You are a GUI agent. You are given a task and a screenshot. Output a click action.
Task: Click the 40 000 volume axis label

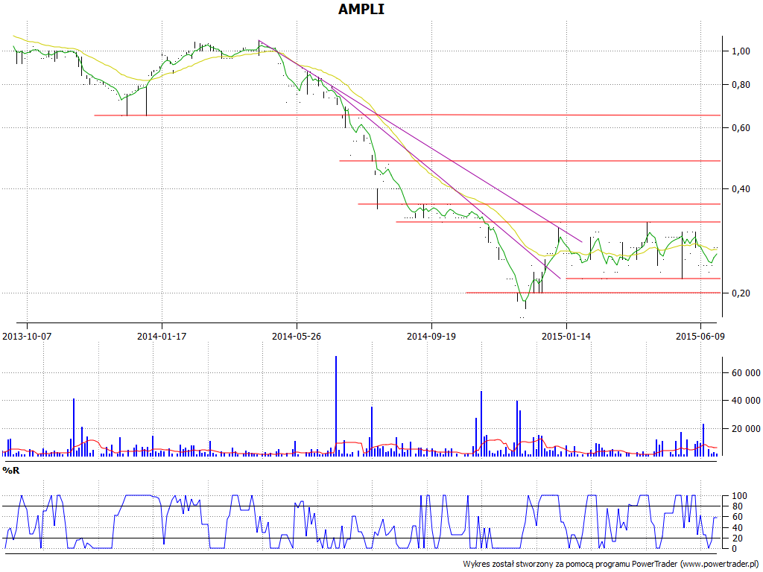point(745,401)
